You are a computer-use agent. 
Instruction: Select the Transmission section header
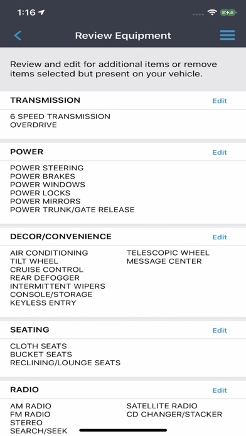(45, 100)
